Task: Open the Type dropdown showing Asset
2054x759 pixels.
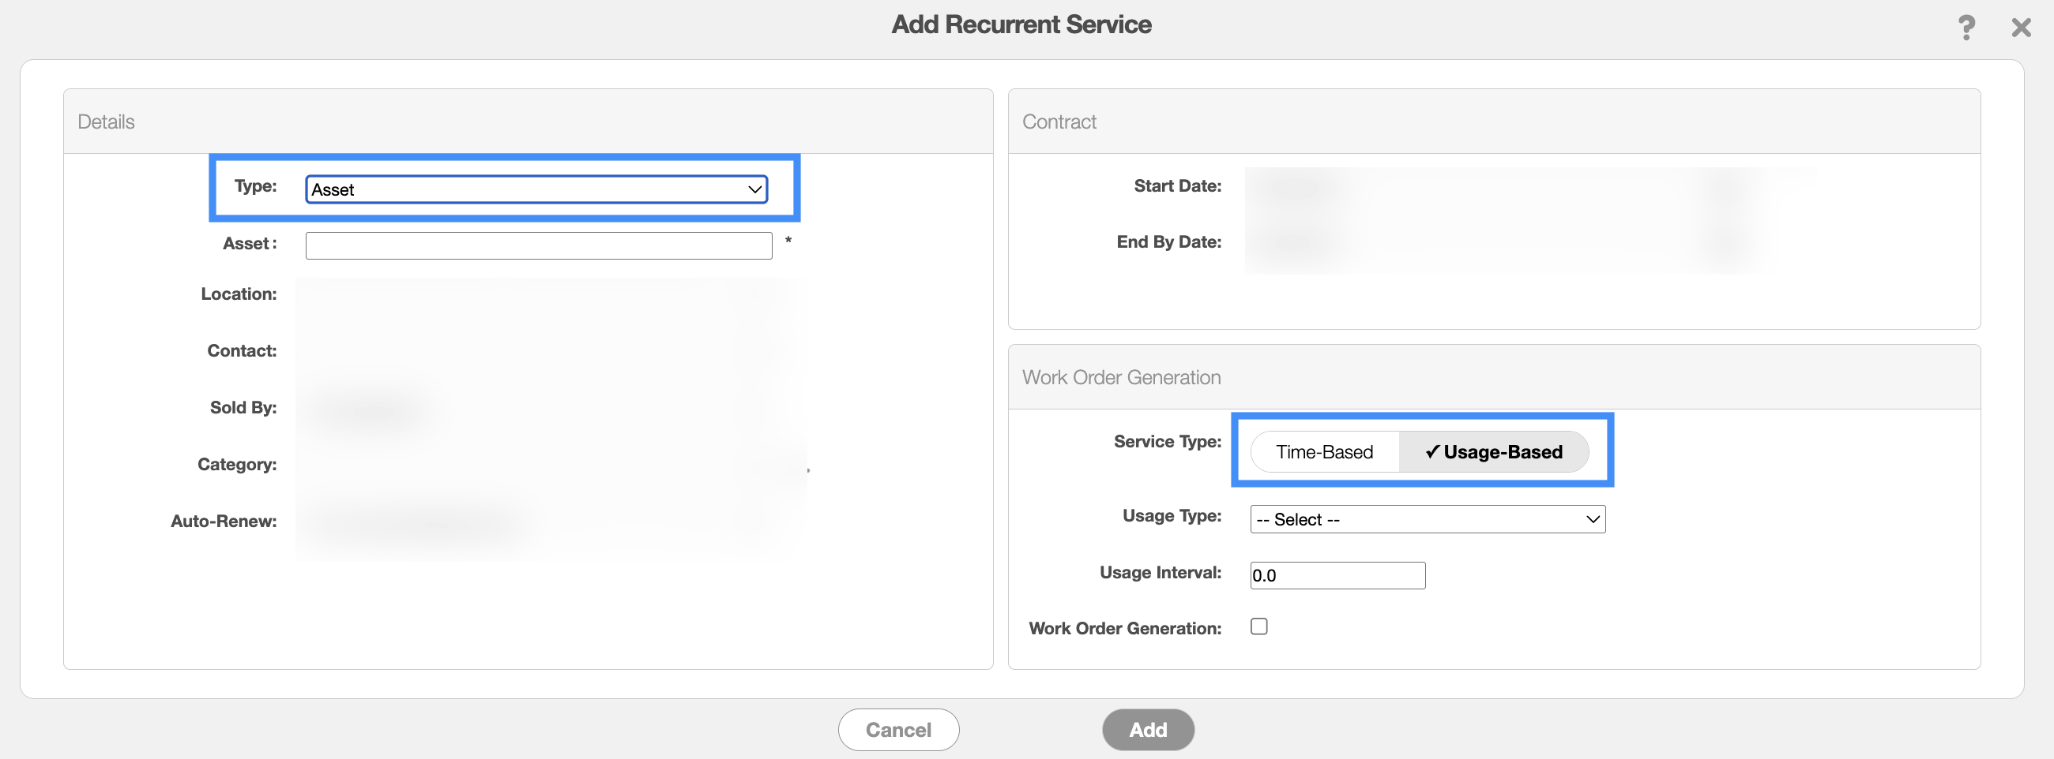Action: tap(536, 189)
